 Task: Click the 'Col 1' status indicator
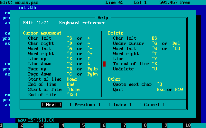[140, 2]
